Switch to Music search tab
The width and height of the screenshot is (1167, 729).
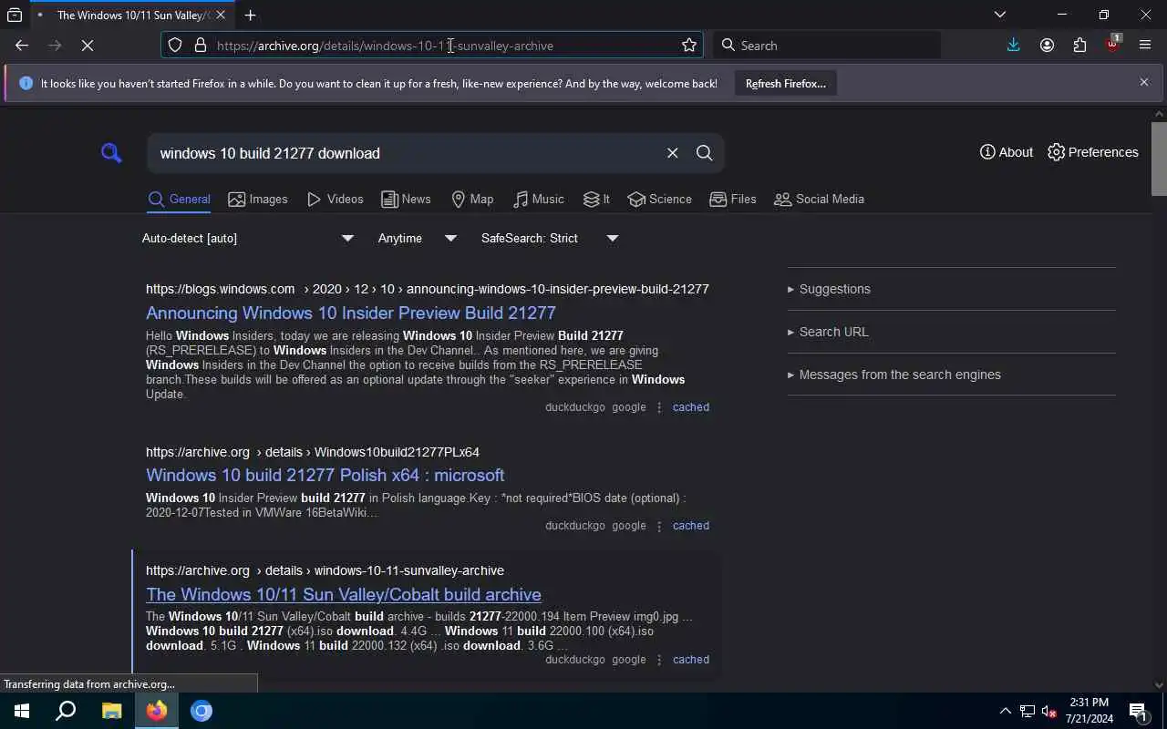coord(539,199)
